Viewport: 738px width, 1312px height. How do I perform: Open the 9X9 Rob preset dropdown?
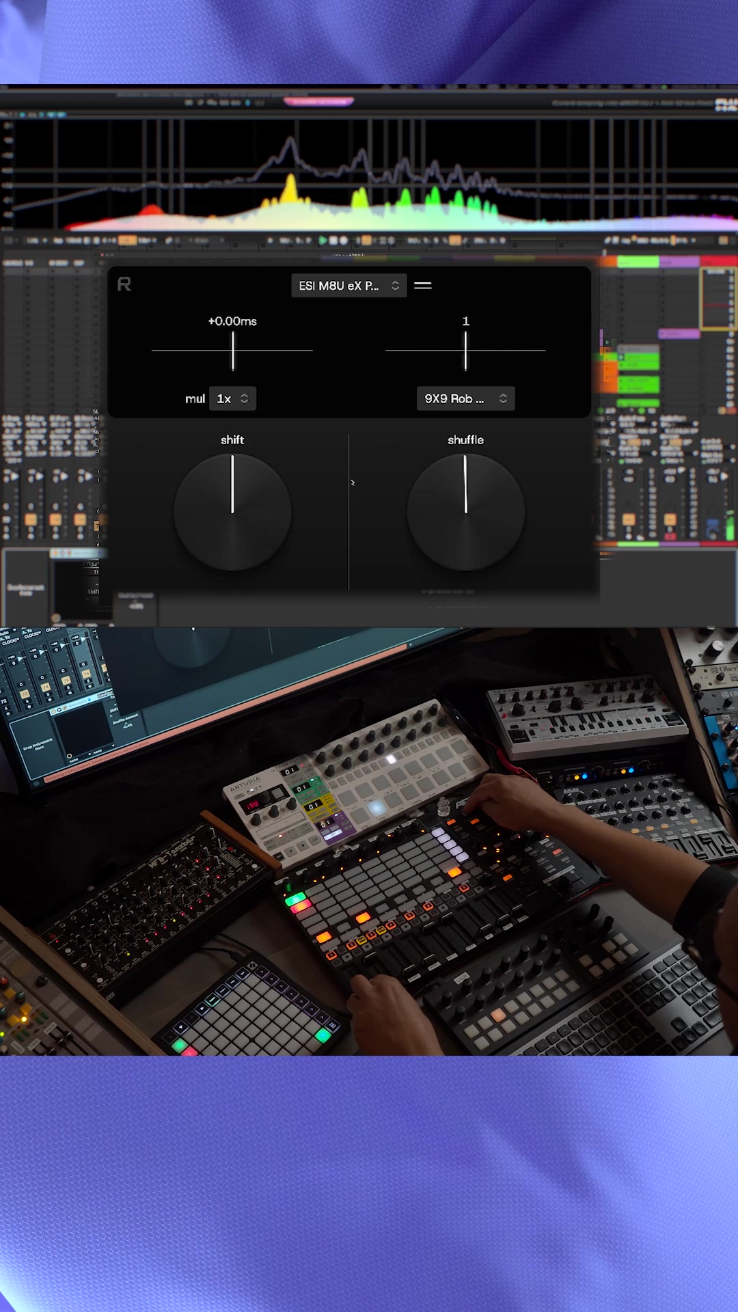[465, 398]
